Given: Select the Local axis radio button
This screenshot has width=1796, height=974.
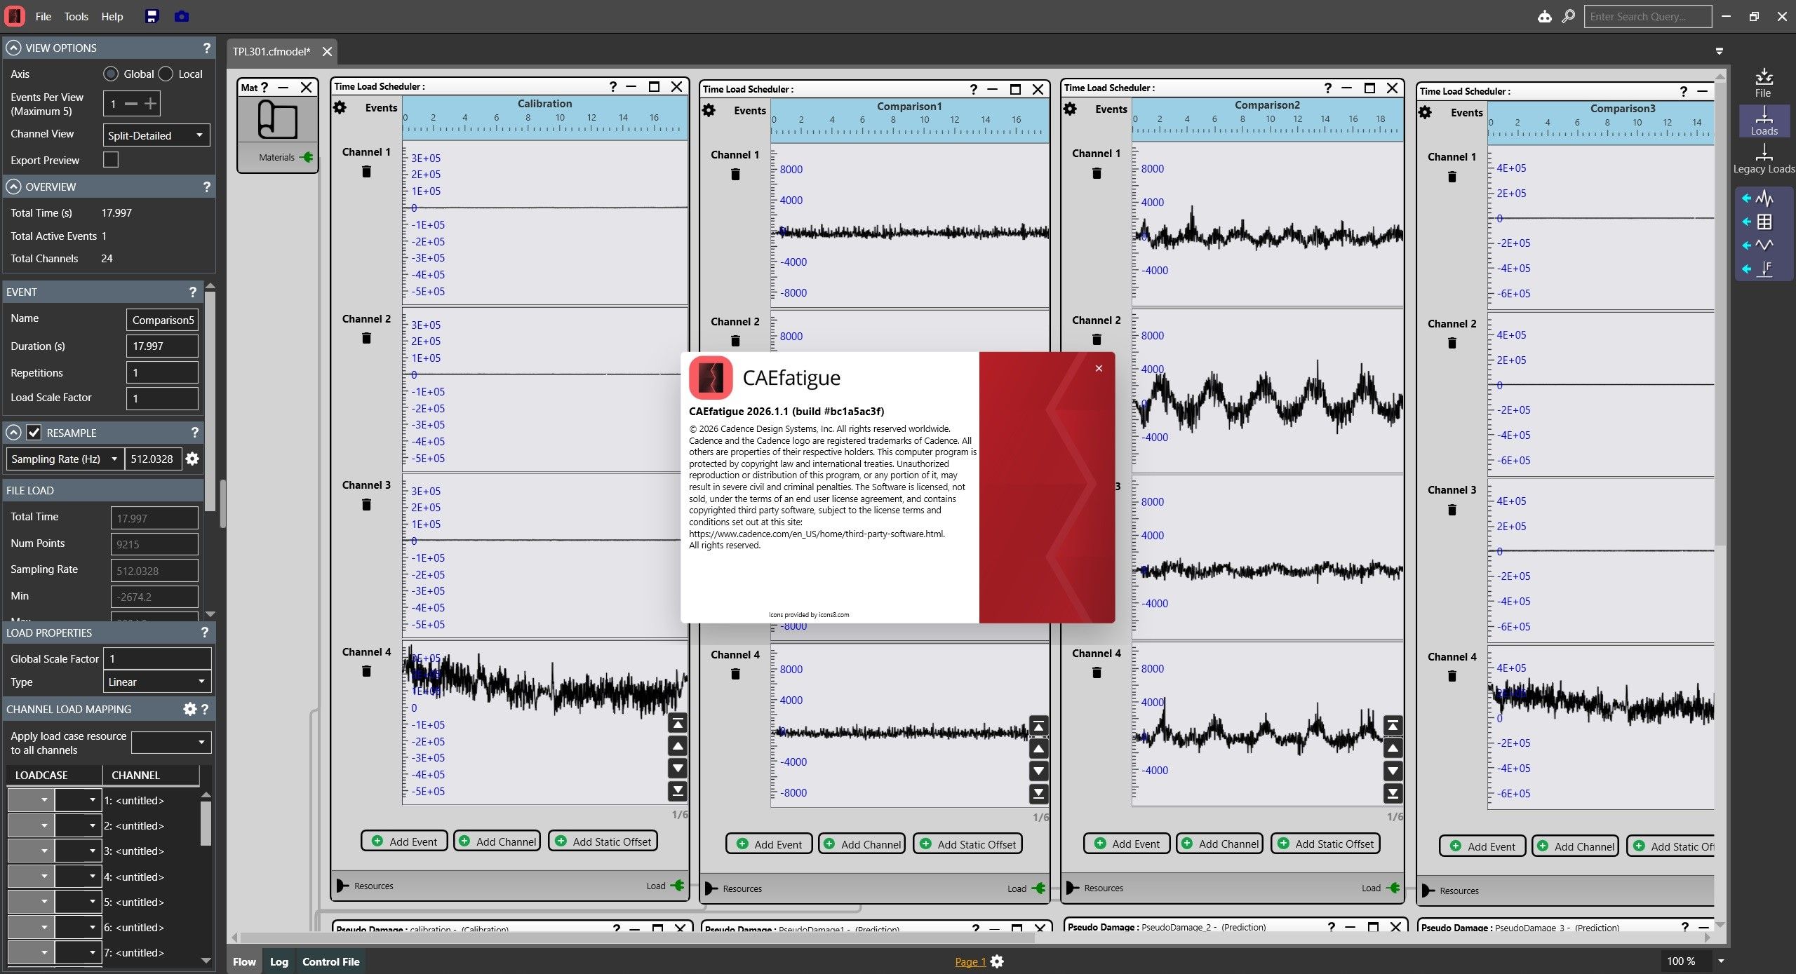Looking at the screenshot, I should [166, 74].
